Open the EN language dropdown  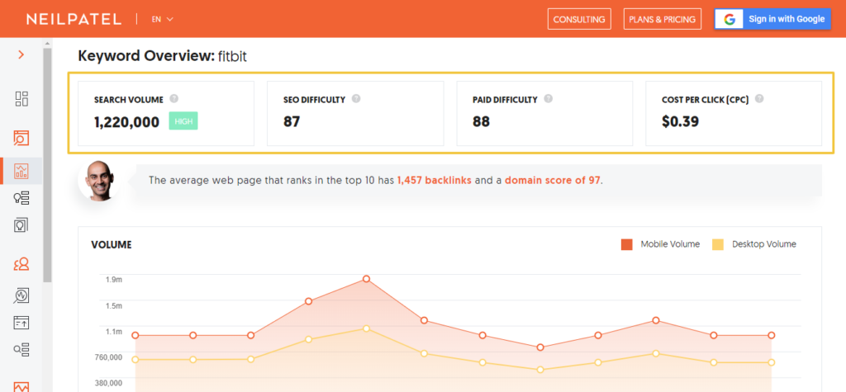[162, 20]
